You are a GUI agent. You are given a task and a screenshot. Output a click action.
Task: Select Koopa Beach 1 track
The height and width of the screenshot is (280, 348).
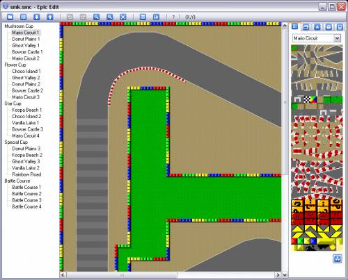tap(27, 110)
